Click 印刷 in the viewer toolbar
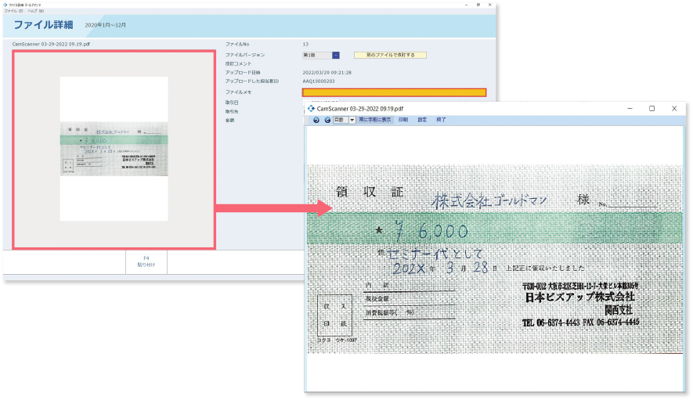 pyautogui.click(x=403, y=120)
